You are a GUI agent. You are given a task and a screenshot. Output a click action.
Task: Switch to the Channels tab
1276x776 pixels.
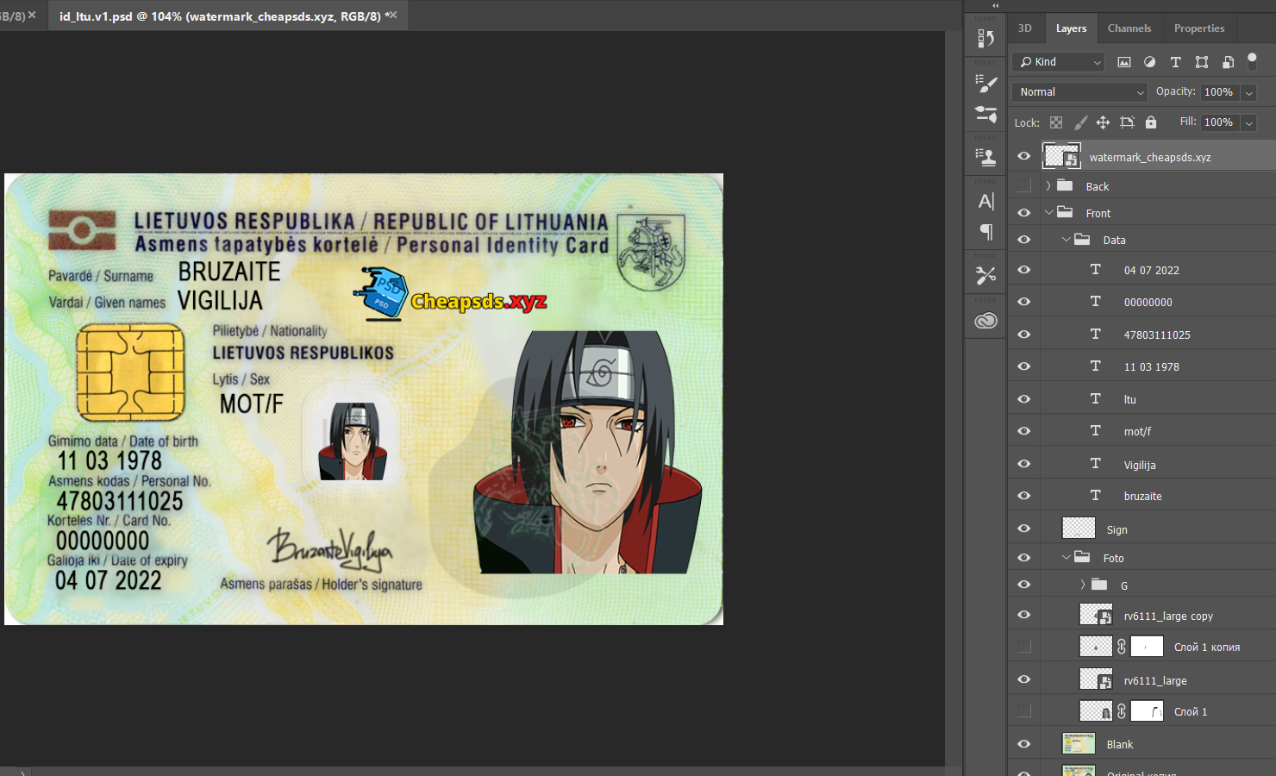click(x=1129, y=28)
